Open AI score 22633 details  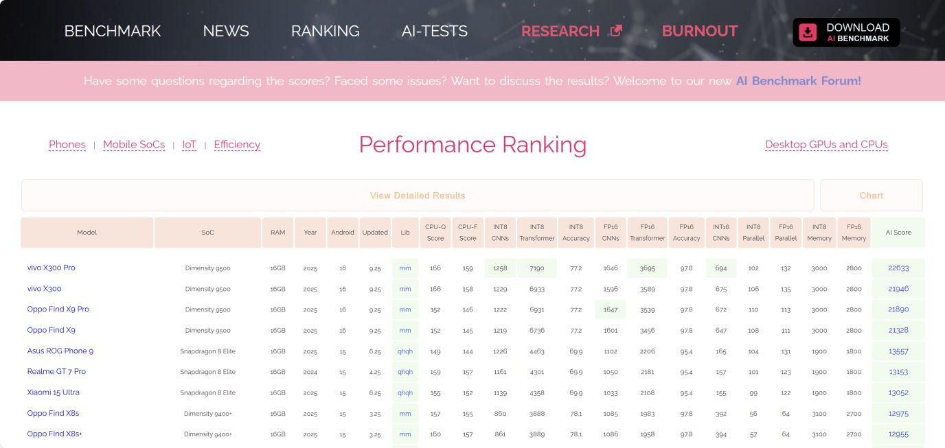898,268
